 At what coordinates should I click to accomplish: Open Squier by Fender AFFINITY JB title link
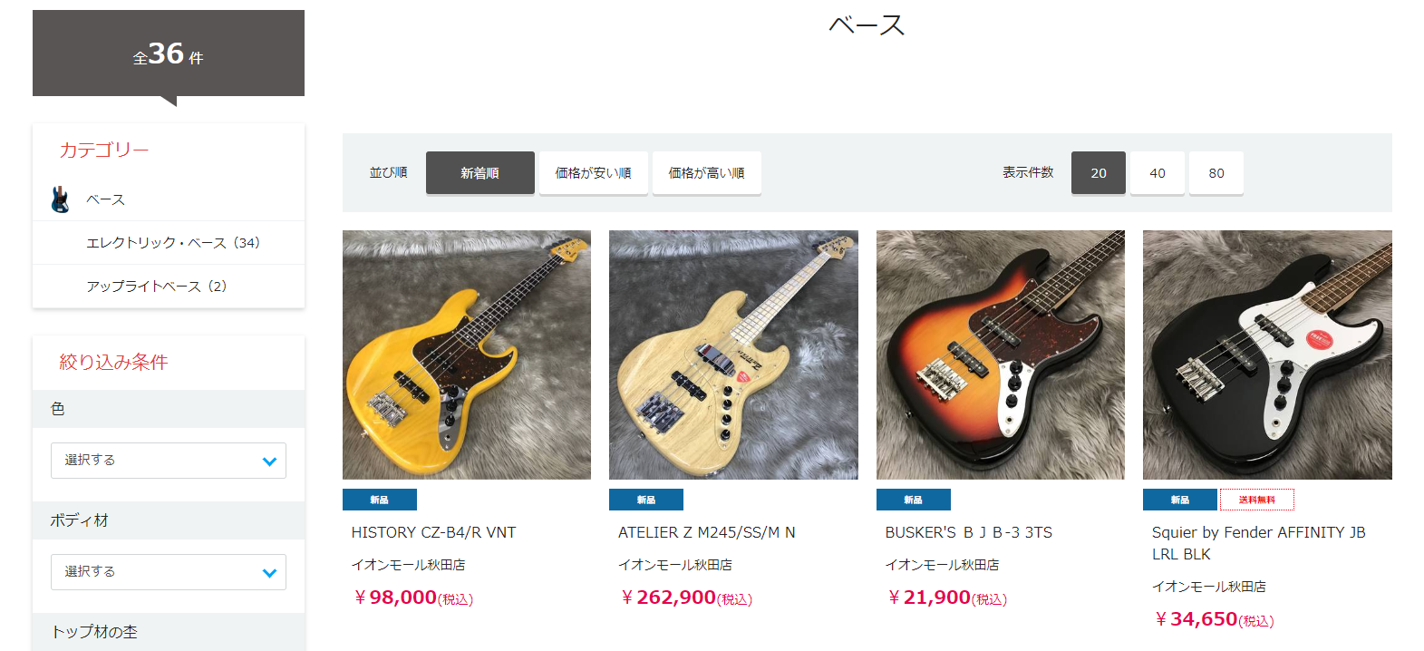(1259, 543)
